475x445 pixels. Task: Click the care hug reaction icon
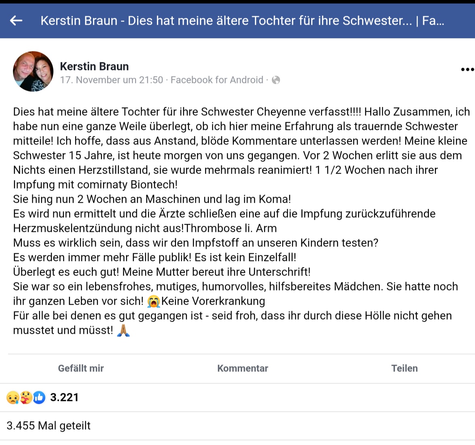coord(26,398)
